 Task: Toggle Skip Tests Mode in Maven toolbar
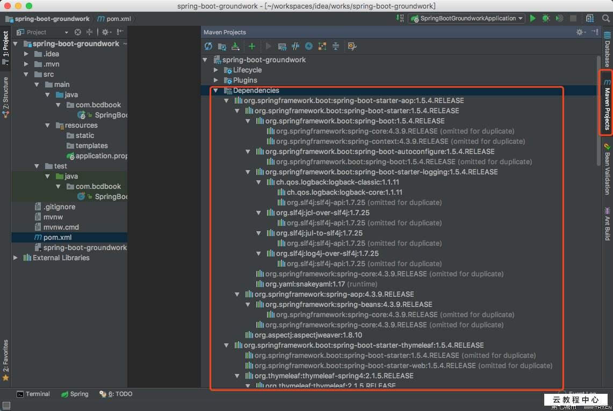point(308,47)
